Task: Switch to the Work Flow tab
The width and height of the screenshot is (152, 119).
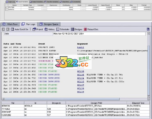Action: (10, 24)
